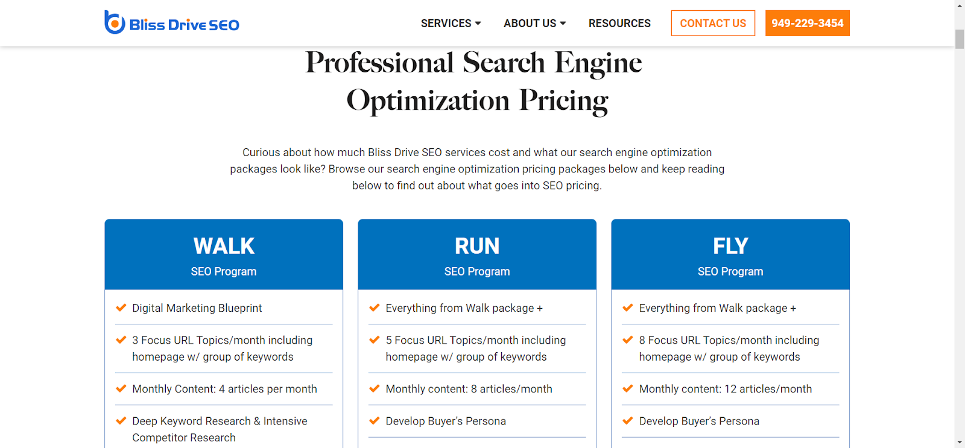
Task: Expand the Services dropdown arrow
Action: click(478, 24)
